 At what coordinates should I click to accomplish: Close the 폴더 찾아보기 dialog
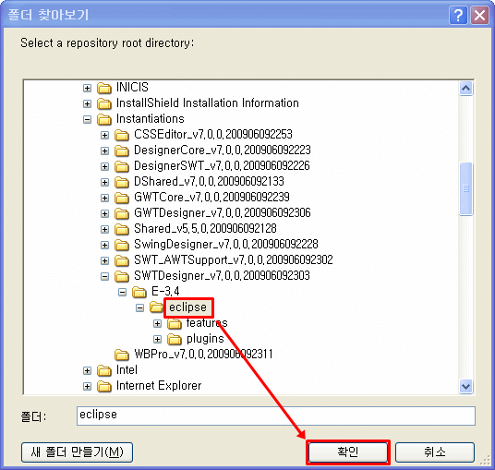point(479,15)
